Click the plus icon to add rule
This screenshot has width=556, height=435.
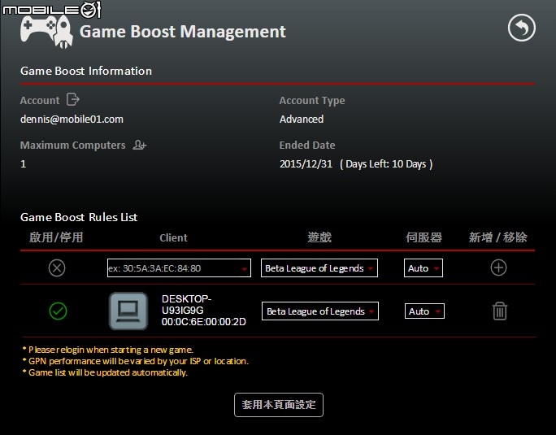[x=498, y=268]
